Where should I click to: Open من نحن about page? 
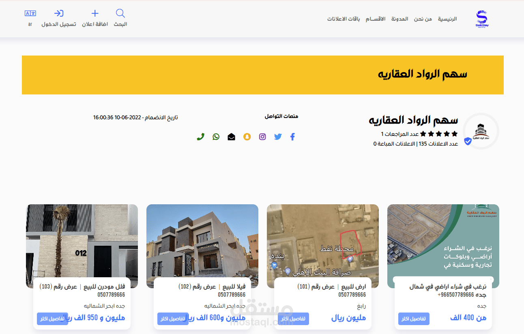423,19
